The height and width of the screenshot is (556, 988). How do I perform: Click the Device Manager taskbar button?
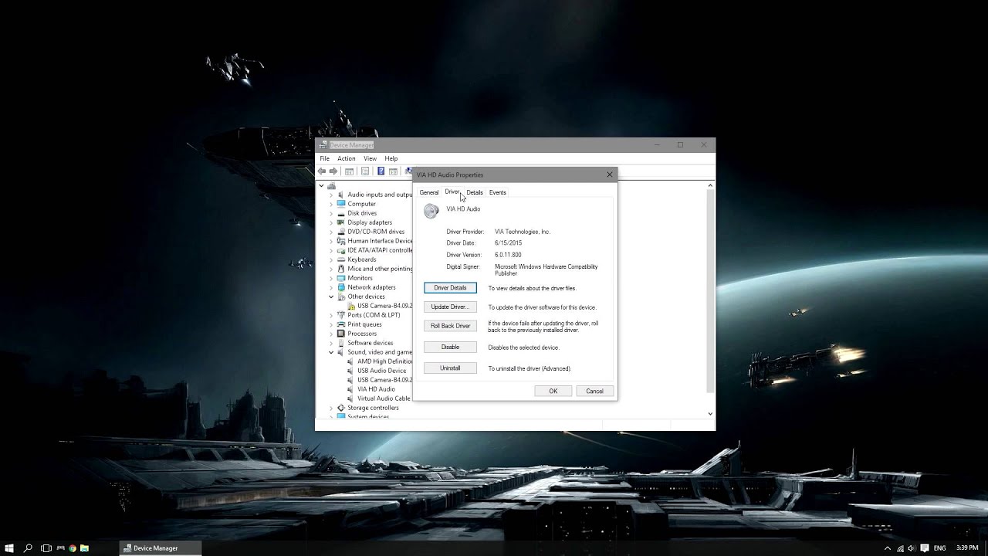[x=161, y=548]
